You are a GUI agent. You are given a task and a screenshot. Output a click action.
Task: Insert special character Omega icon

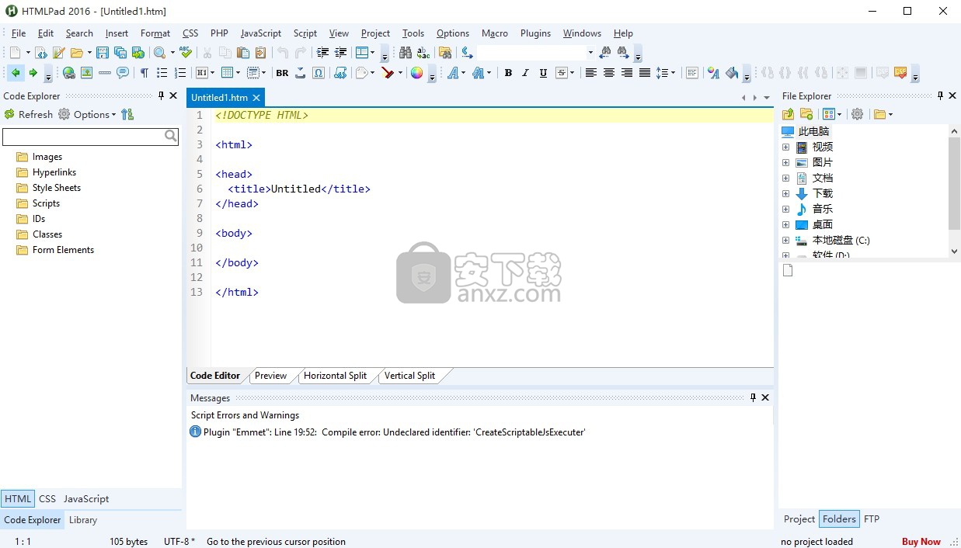click(x=319, y=73)
